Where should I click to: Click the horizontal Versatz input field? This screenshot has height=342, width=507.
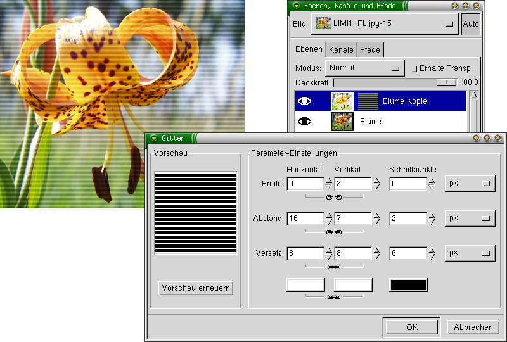coord(305,253)
